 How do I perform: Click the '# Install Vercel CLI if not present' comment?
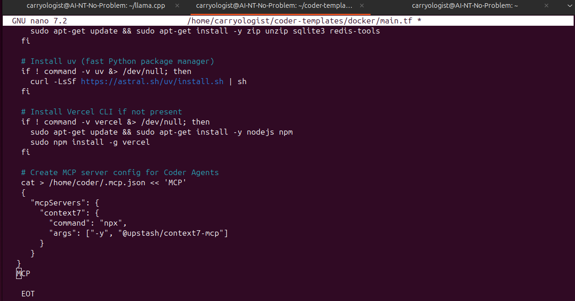pos(102,112)
